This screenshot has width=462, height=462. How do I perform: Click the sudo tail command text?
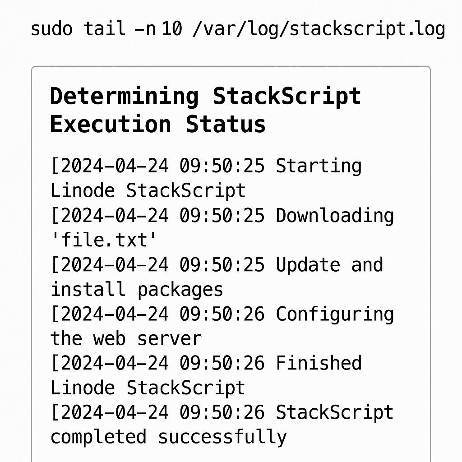(x=238, y=29)
